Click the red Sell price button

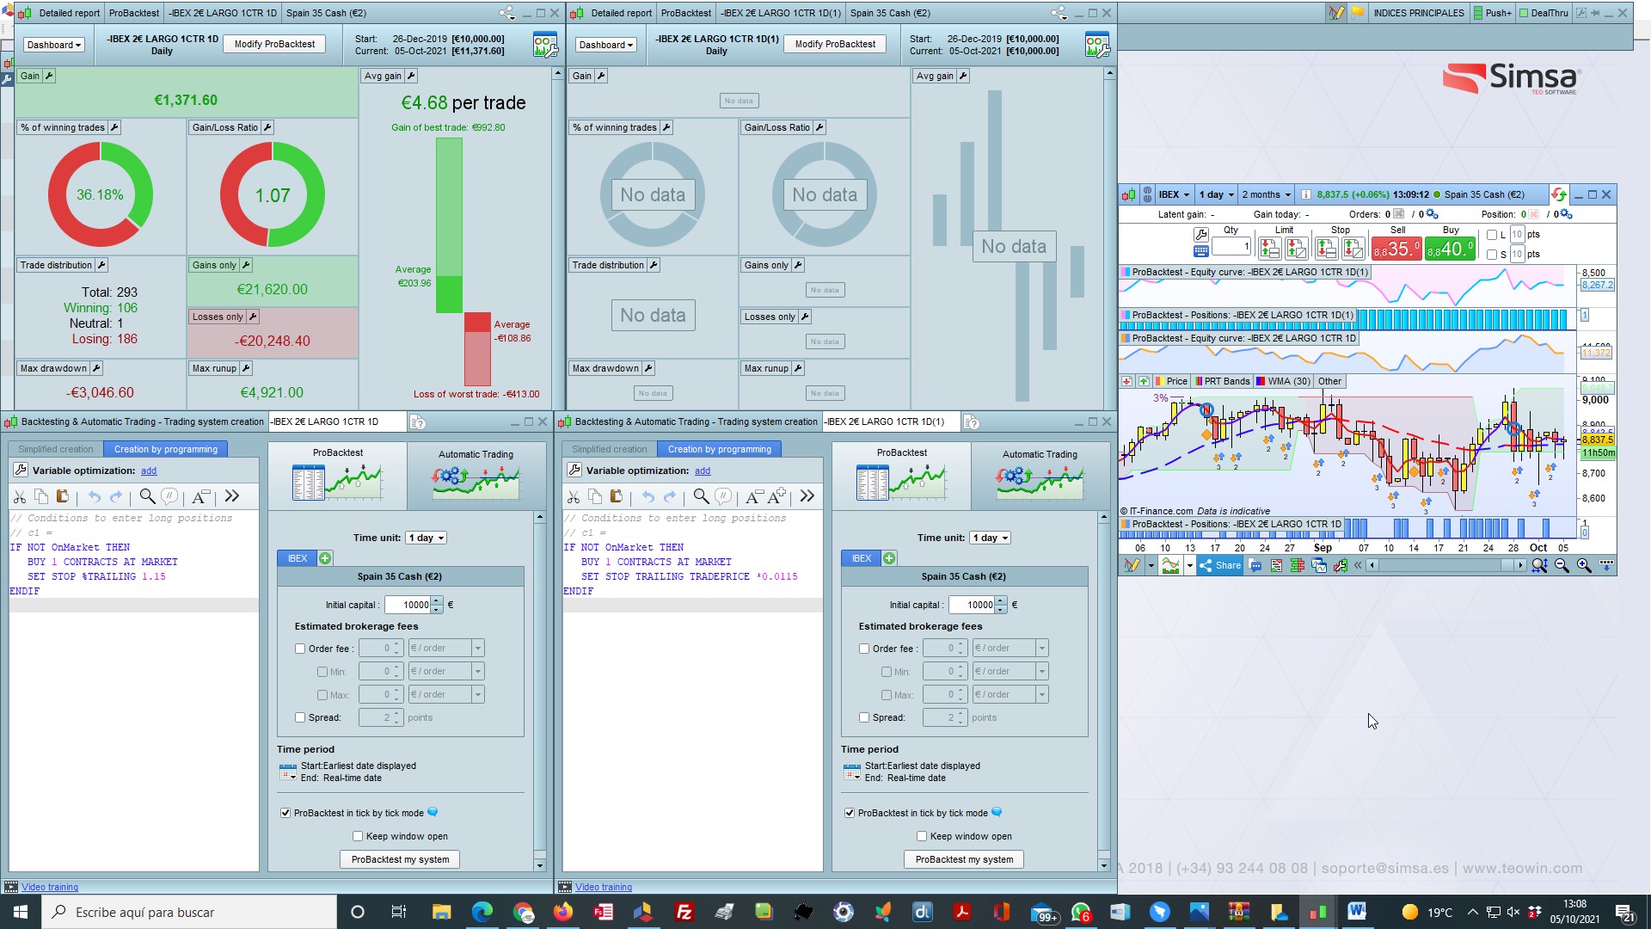coord(1396,249)
